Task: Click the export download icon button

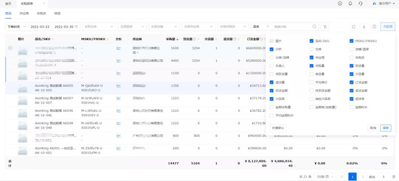Action: tap(364, 27)
